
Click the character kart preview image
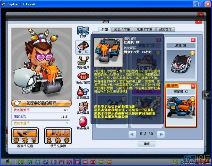(x=41, y=63)
